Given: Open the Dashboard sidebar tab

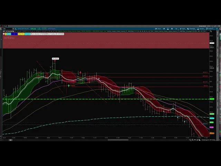Looking at the screenshot, I should (x=218, y=97).
